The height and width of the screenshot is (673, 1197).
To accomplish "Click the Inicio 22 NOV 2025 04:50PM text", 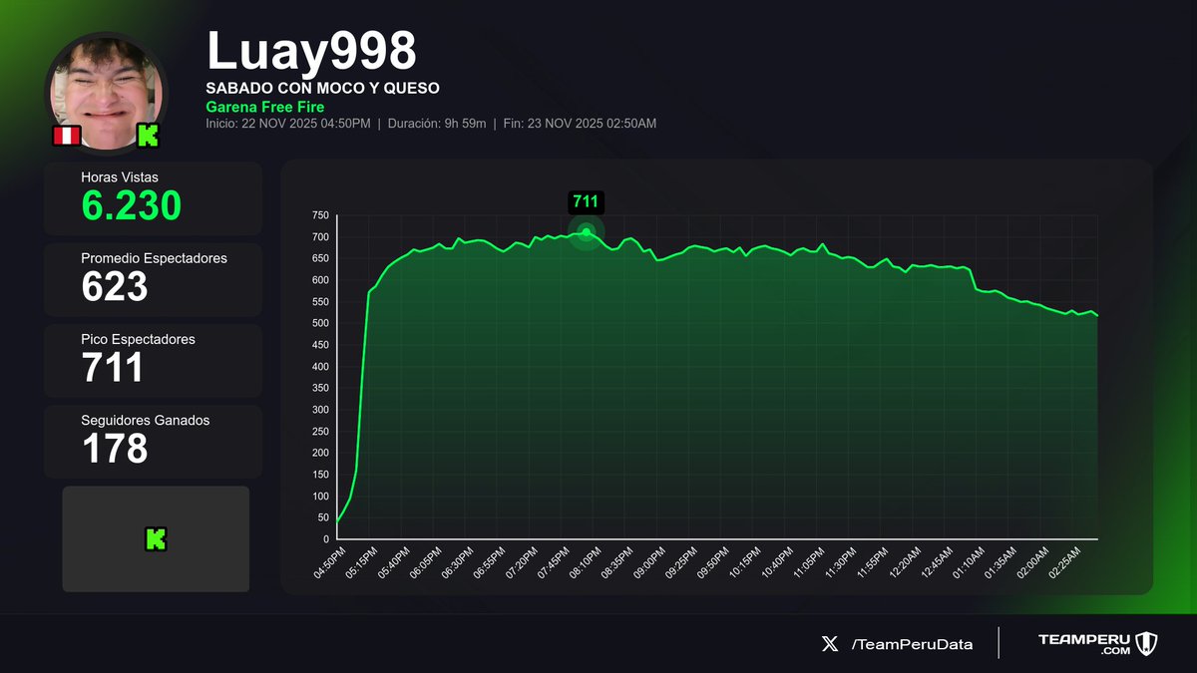I will (288, 124).
